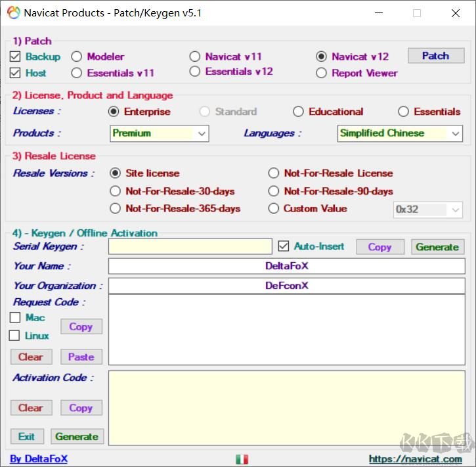This screenshot has height=467, width=476.
Task: Open the Products dropdown showing Premium
Action: tap(160, 133)
